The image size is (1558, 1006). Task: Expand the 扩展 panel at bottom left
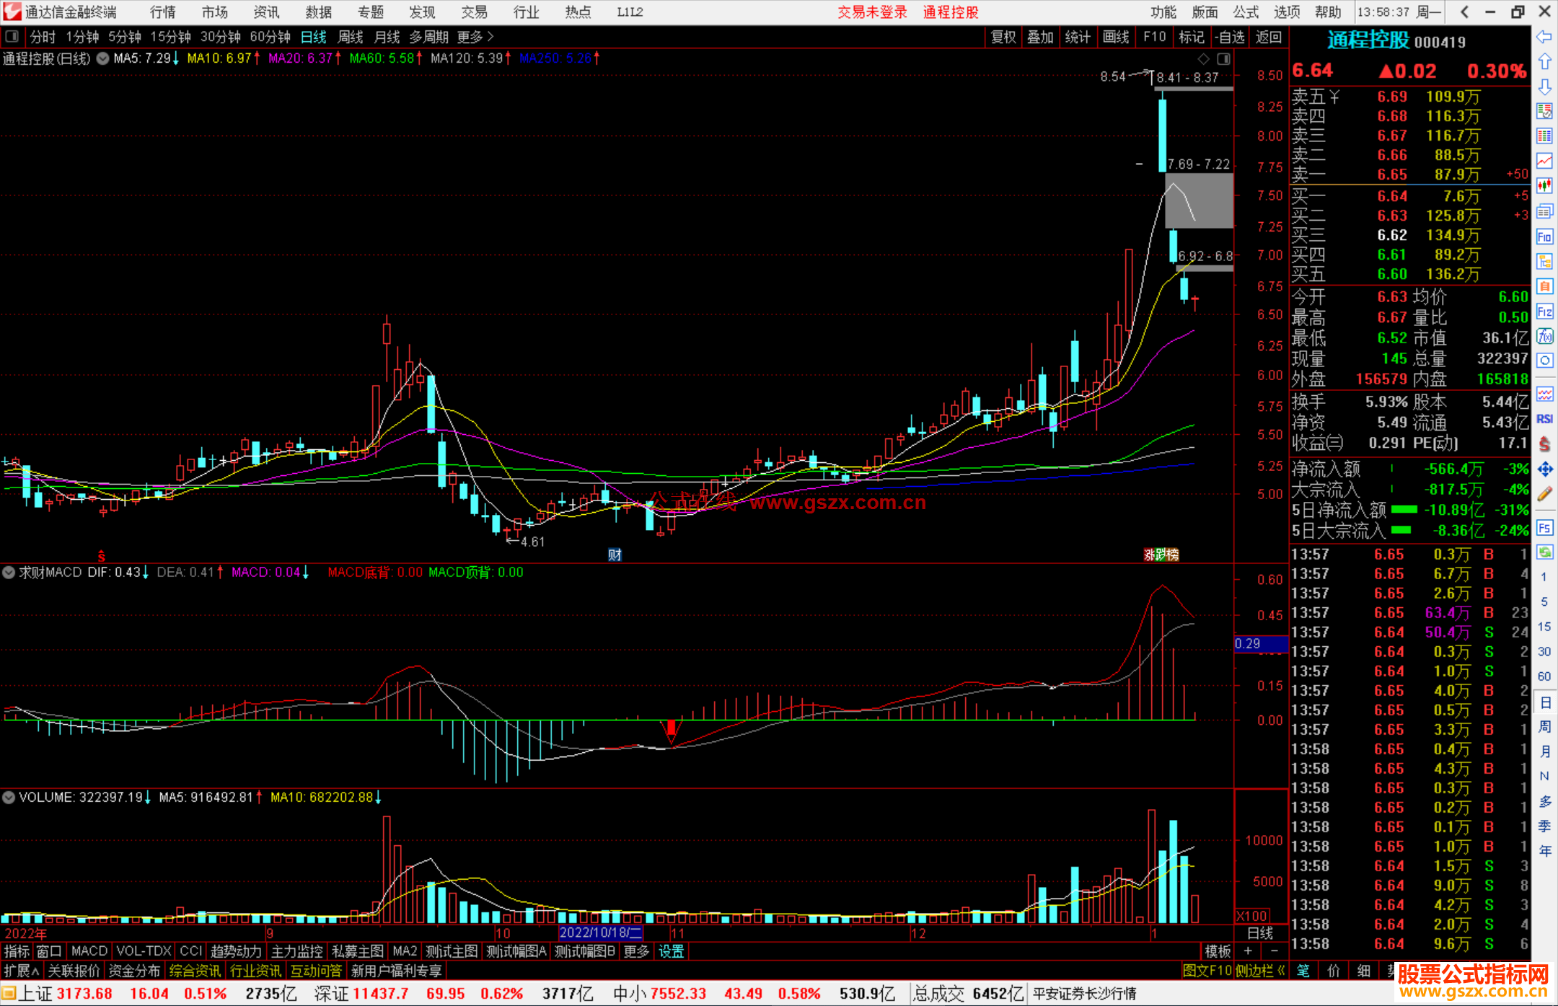tap(22, 971)
